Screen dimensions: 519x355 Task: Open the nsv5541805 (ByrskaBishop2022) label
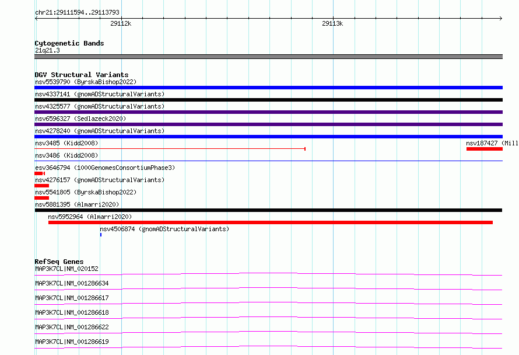86,192
